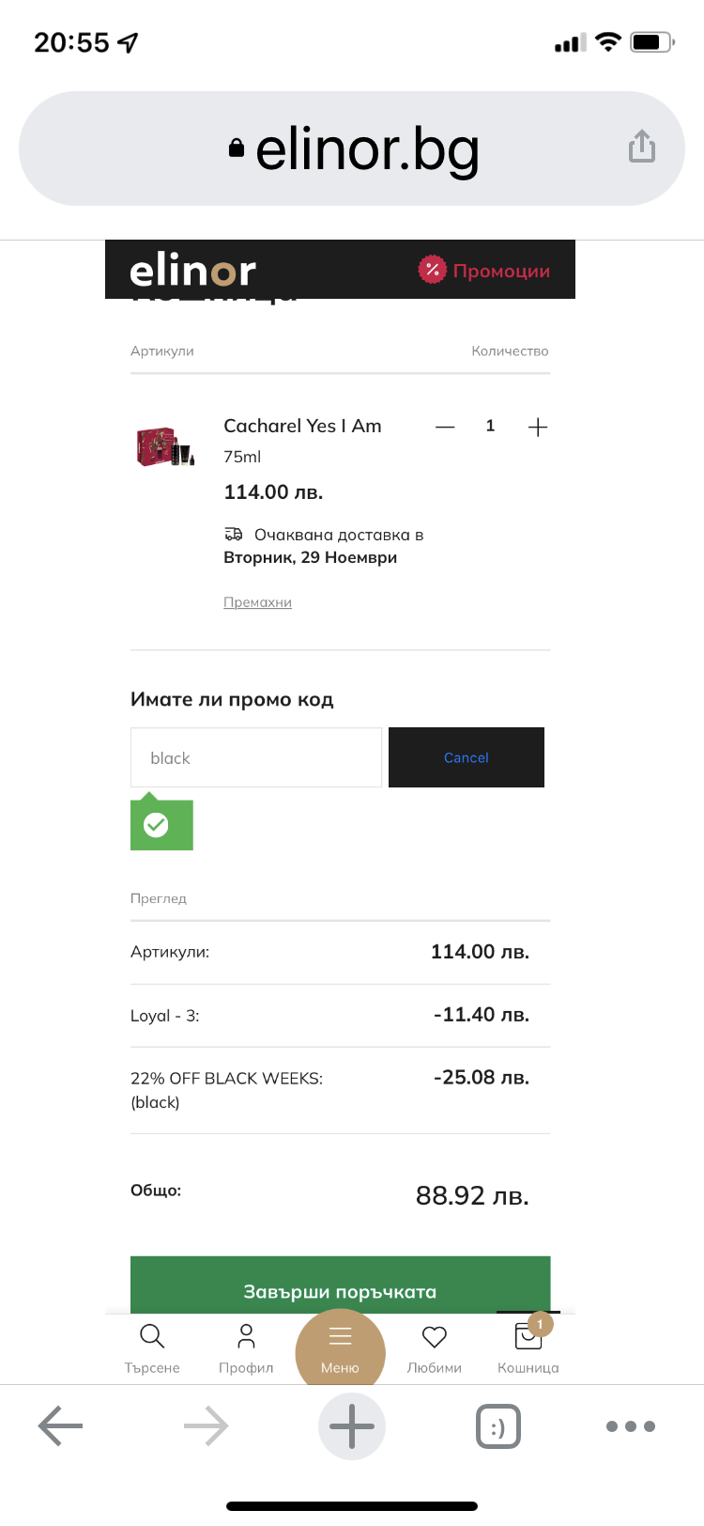Open the central Меню button
704x1526 pixels.
click(x=340, y=1347)
